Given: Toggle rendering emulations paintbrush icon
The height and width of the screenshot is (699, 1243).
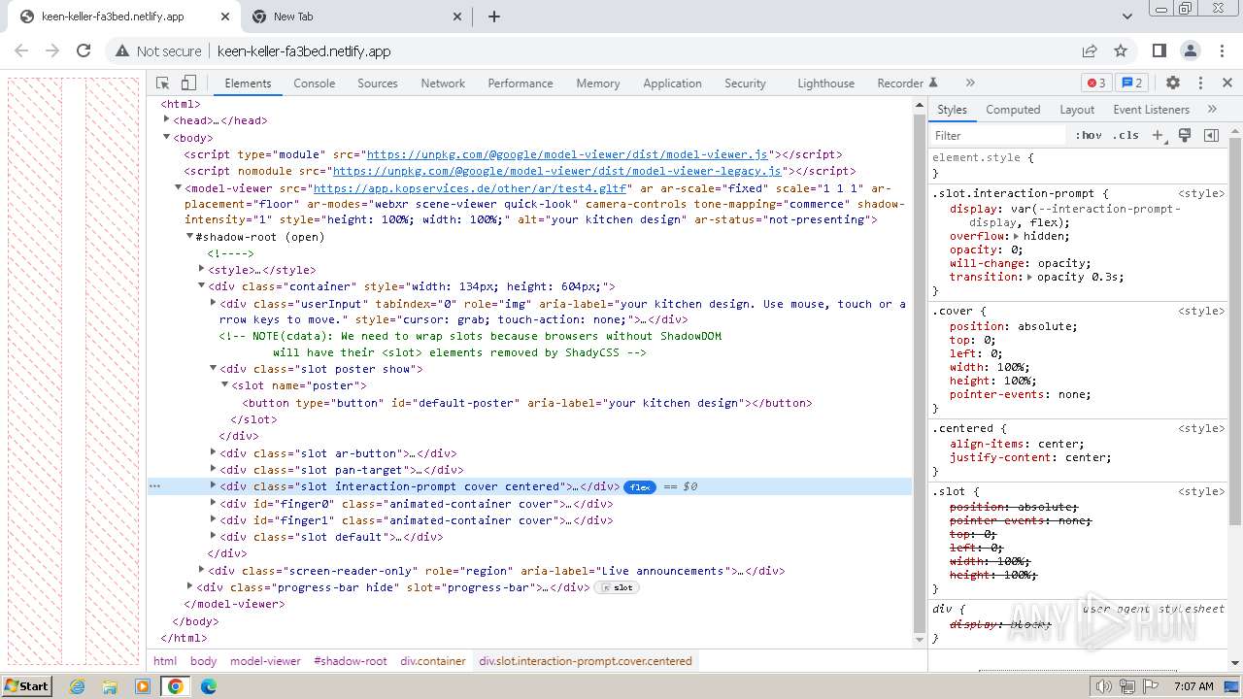Looking at the screenshot, I should click(x=1185, y=135).
